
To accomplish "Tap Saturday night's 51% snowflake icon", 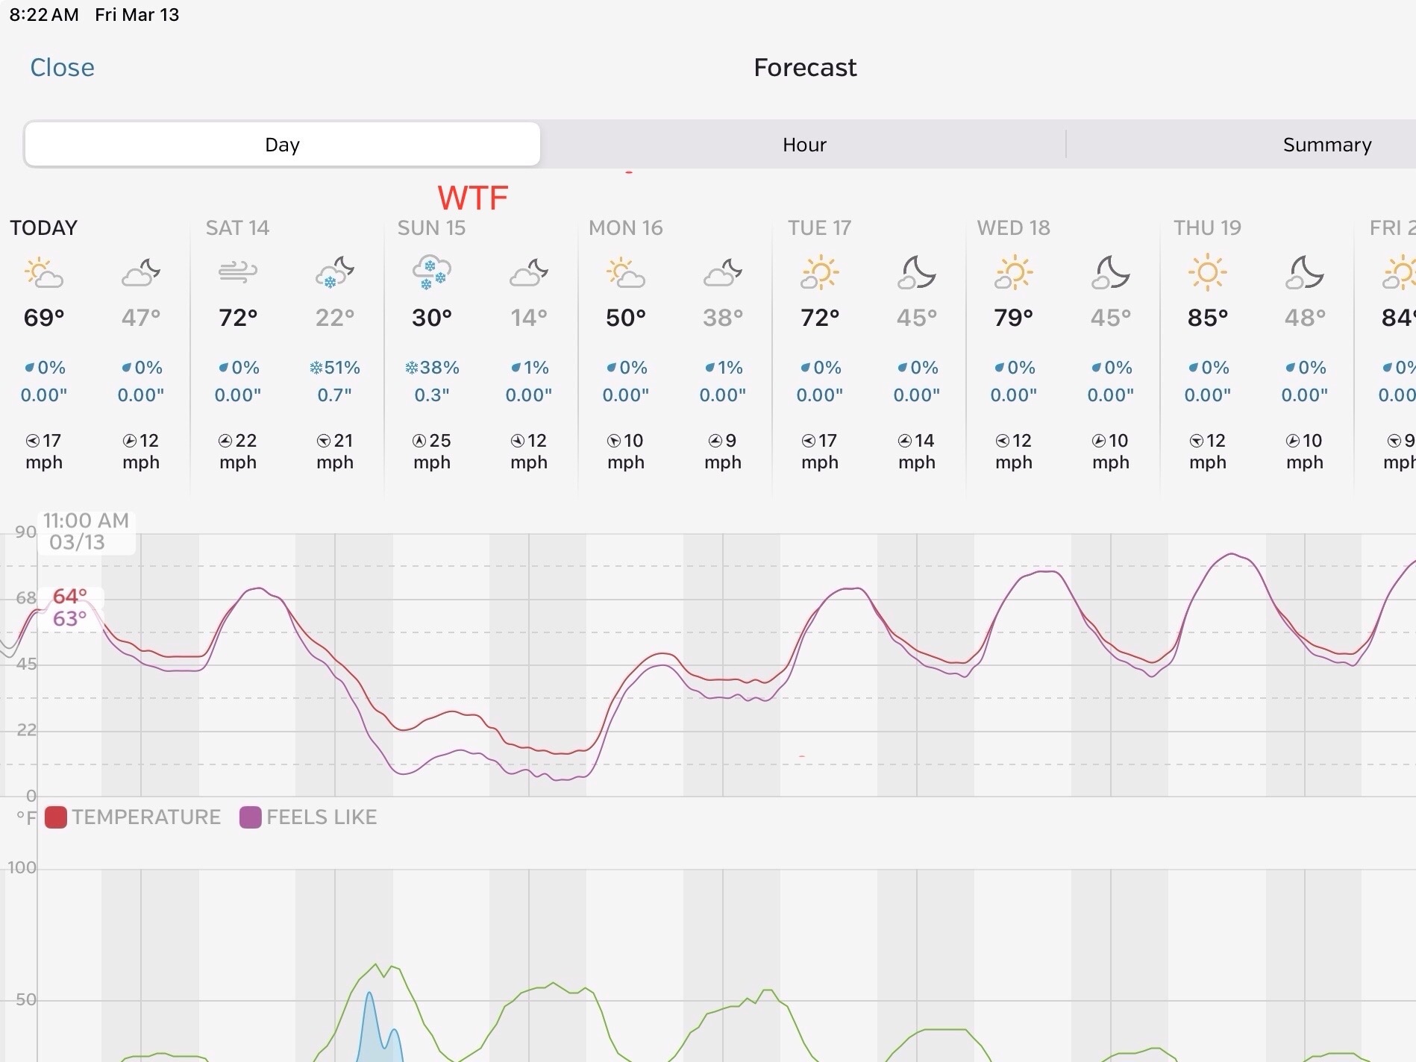I will coord(316,368).
